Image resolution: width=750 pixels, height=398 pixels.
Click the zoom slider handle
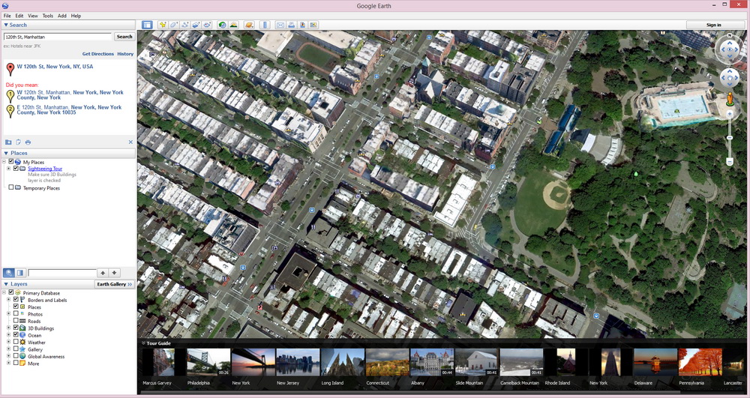tap(730, 138)
